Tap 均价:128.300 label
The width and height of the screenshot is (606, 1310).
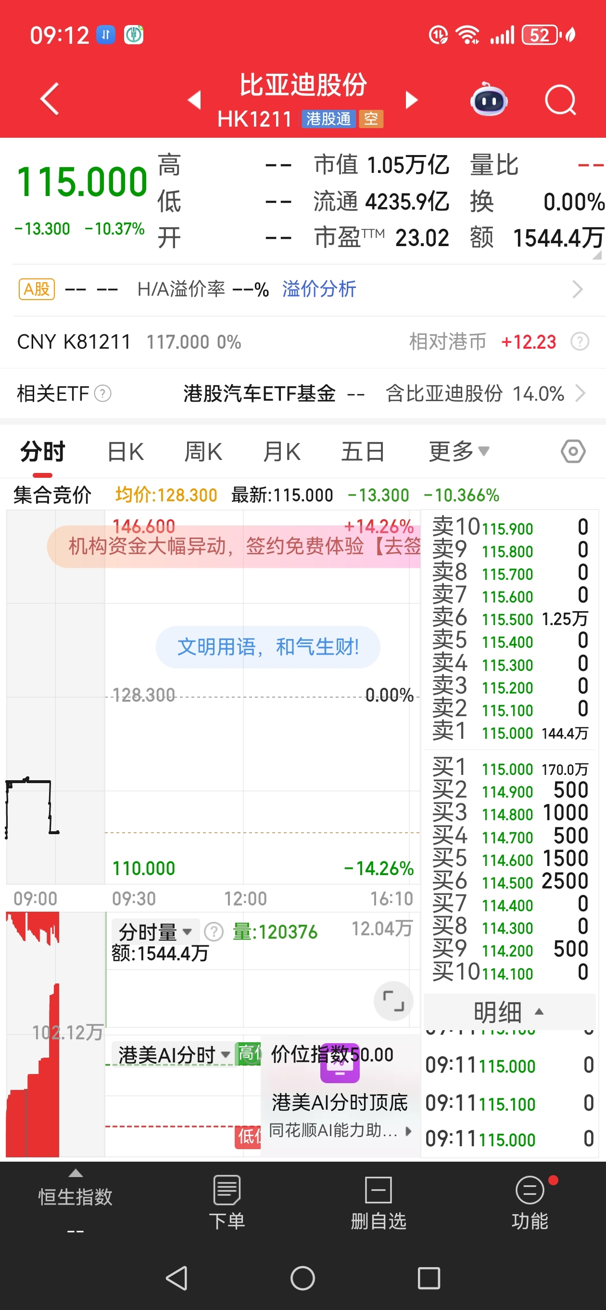tap(166, 495)
